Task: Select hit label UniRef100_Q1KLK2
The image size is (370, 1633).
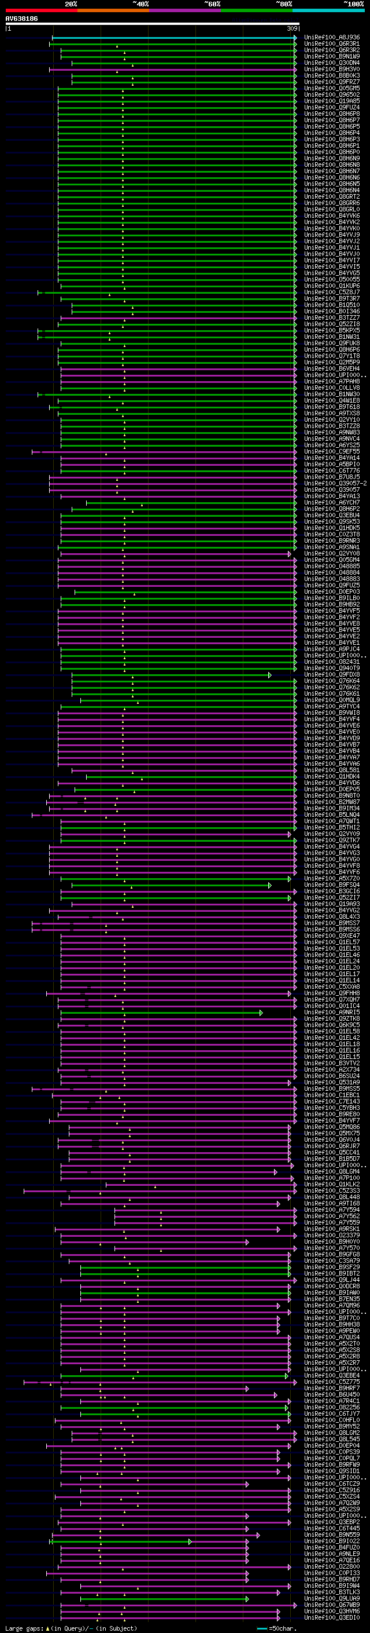Action: [x=331, y=1184]
